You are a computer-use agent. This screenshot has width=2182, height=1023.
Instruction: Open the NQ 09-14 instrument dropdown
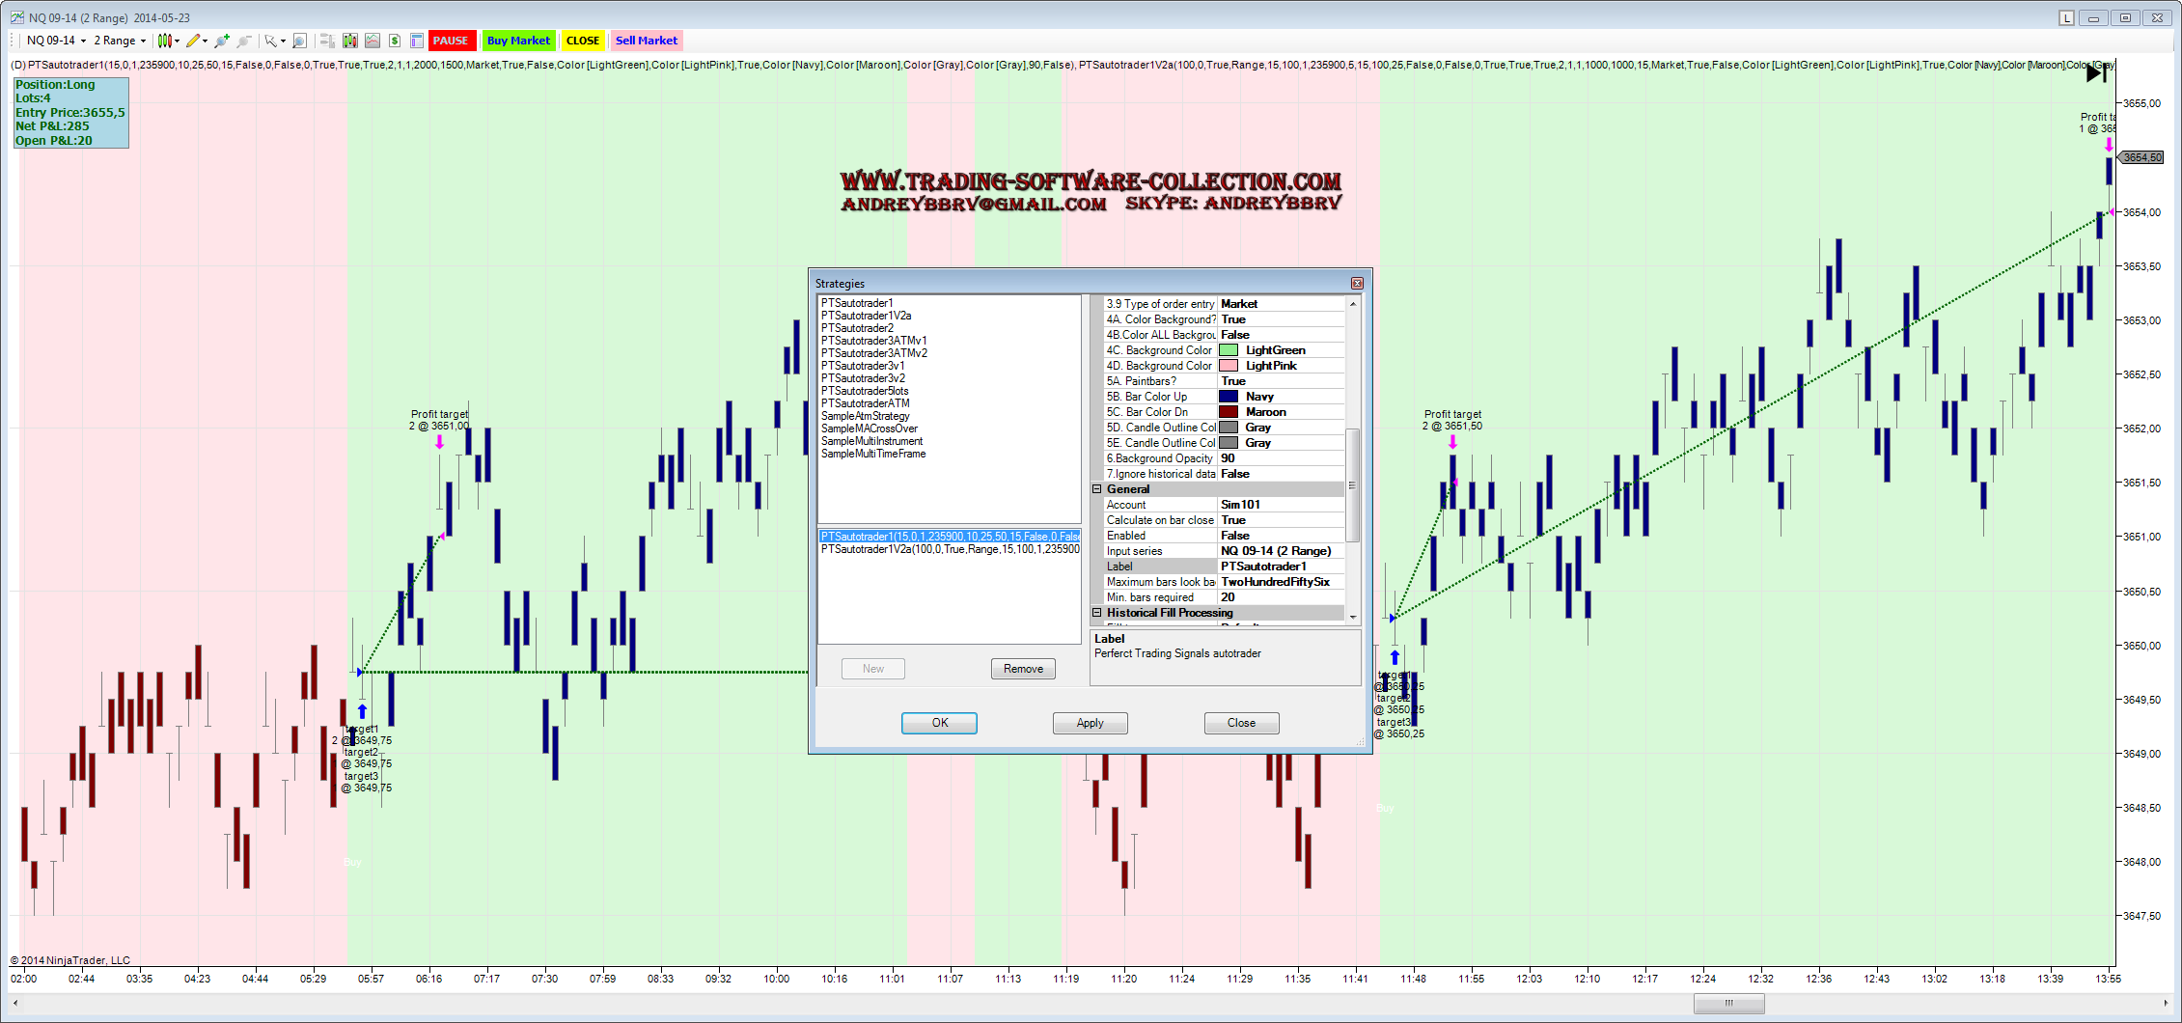tap(56, 41)
